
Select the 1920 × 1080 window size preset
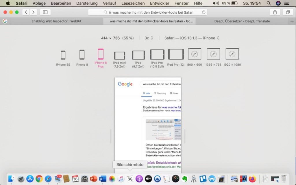pyautogui.click(x=232, y=57)
